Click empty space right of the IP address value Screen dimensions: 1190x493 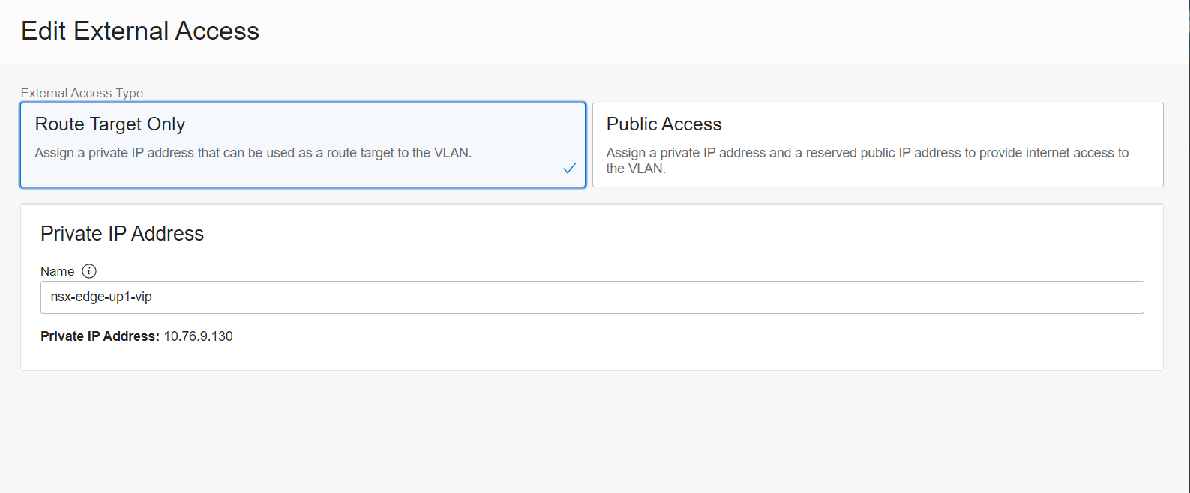(x=600, y=336)
